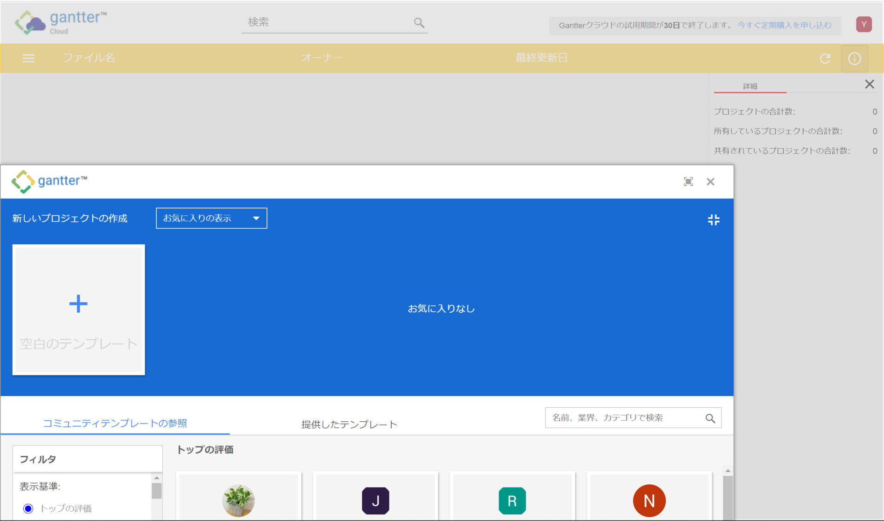Open the お気に入りの表示 dropdown
This screenshot has height=521, width=884.
pyautogui.click(x=211, y=218)
